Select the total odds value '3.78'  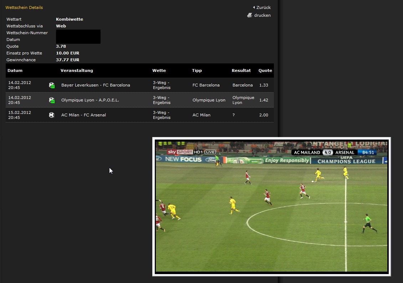point(61,46)
